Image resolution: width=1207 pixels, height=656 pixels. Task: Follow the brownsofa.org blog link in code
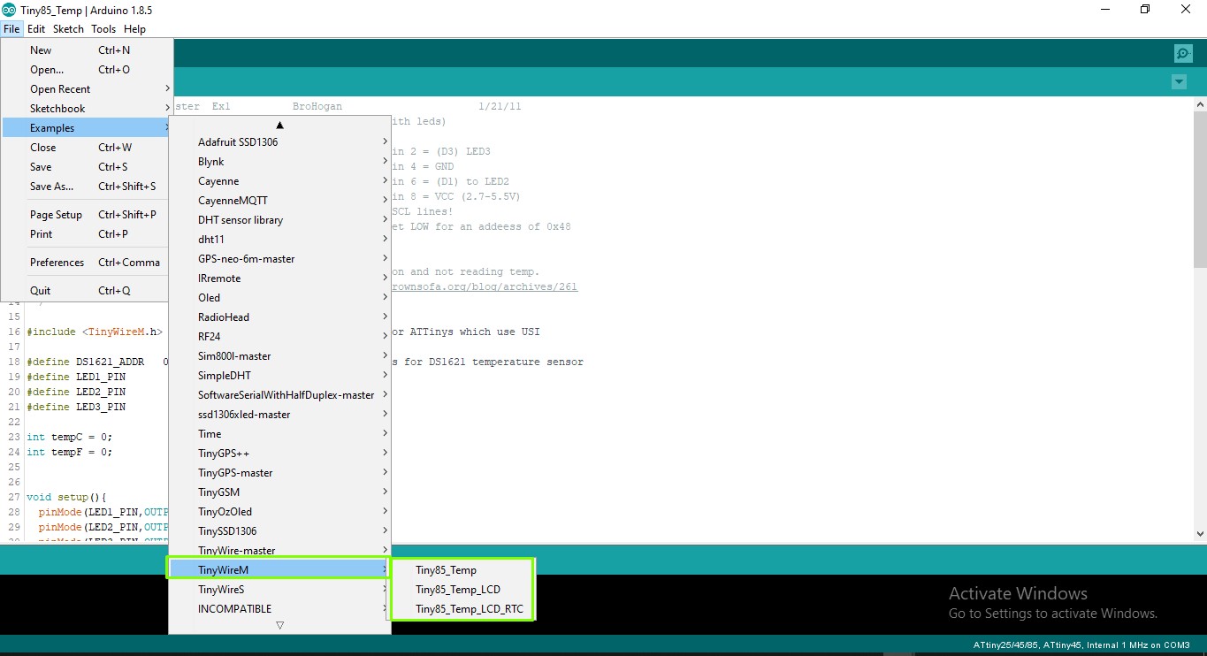(x=485, y=287)
